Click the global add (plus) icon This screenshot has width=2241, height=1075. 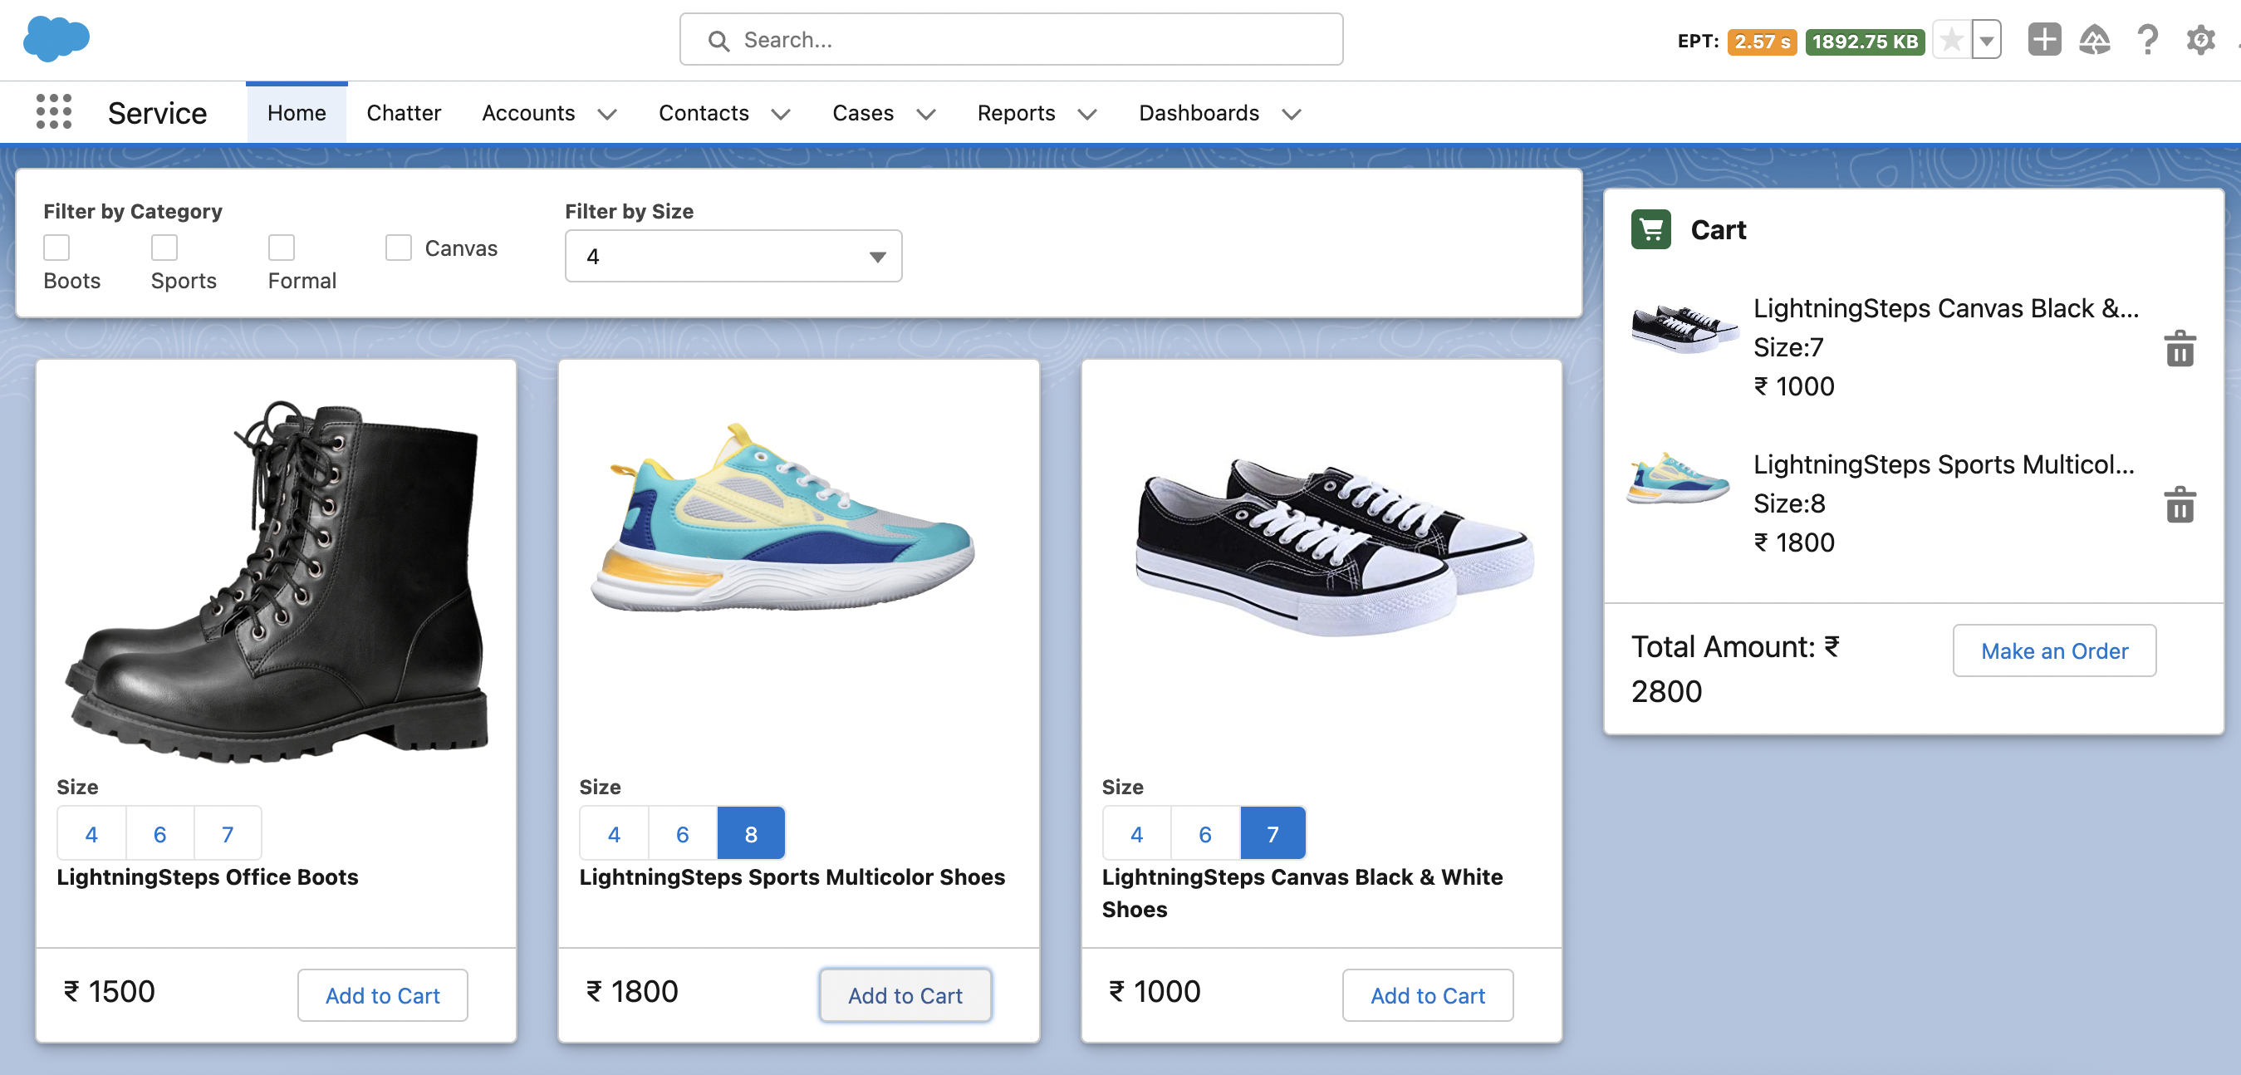(x=2044, y=39)
